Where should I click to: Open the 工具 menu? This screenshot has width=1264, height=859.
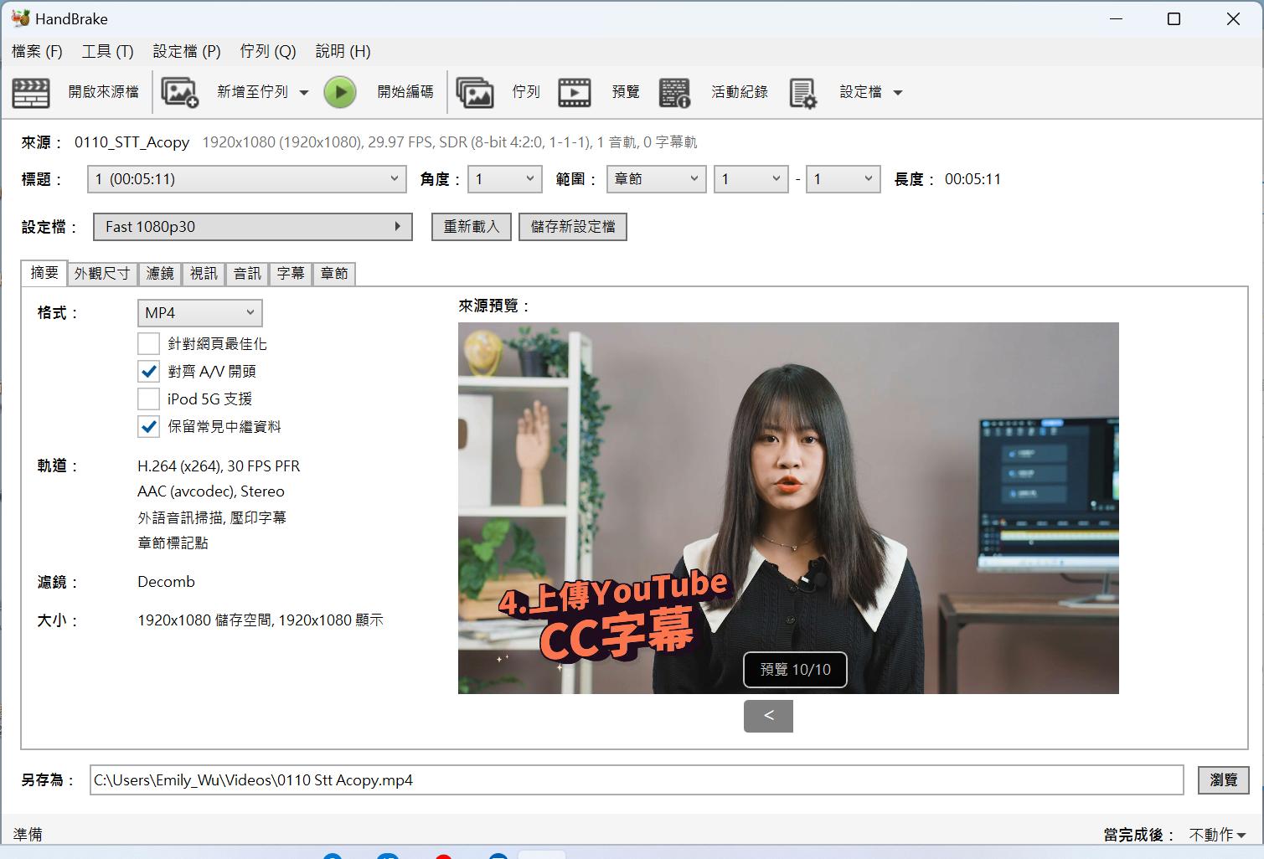click(x=106, y=51)
